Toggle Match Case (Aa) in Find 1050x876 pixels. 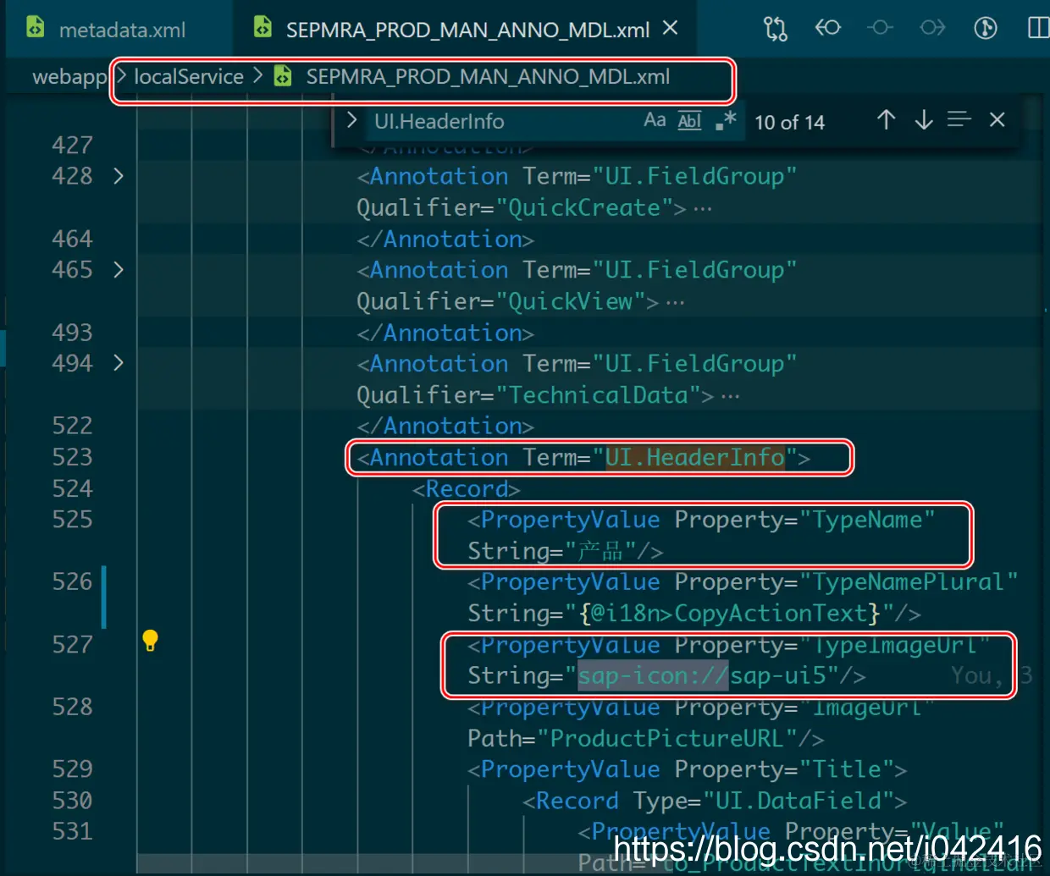[x=655, y=120]
